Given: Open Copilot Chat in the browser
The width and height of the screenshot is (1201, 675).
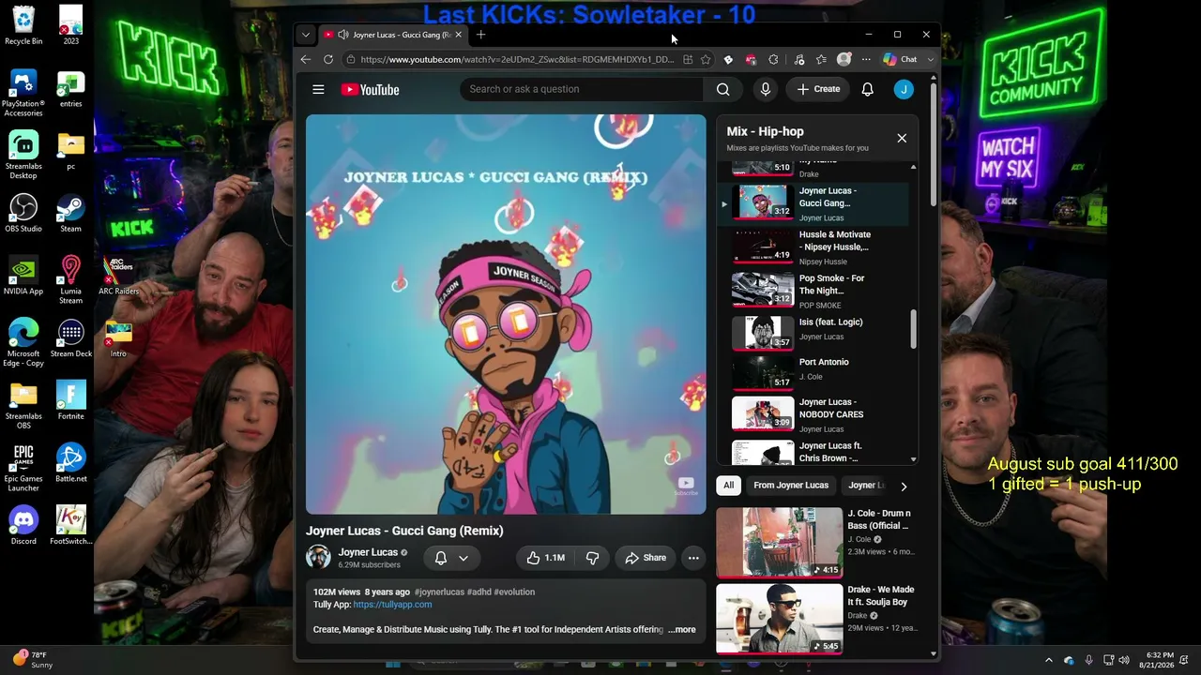Looking at the screenshot, I should (x=902, y=59).
